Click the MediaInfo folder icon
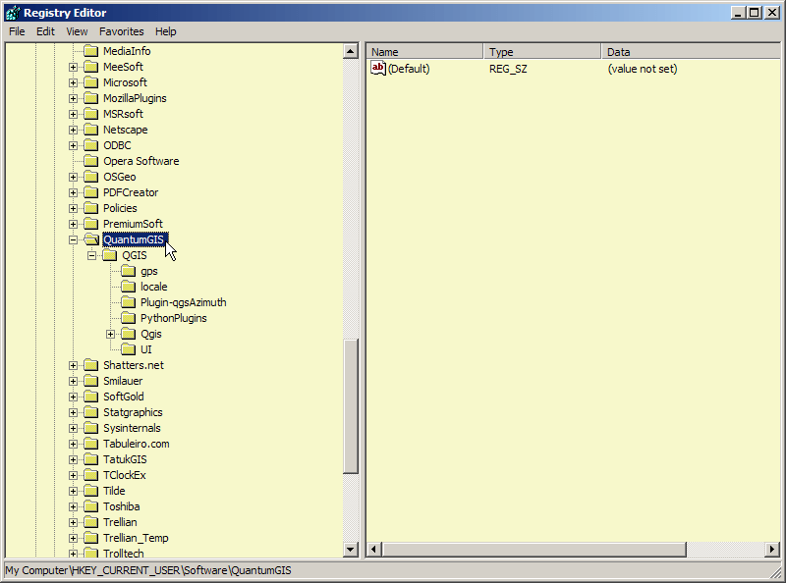The height and width of the screenshot is (583, 786). coord(90,51)
